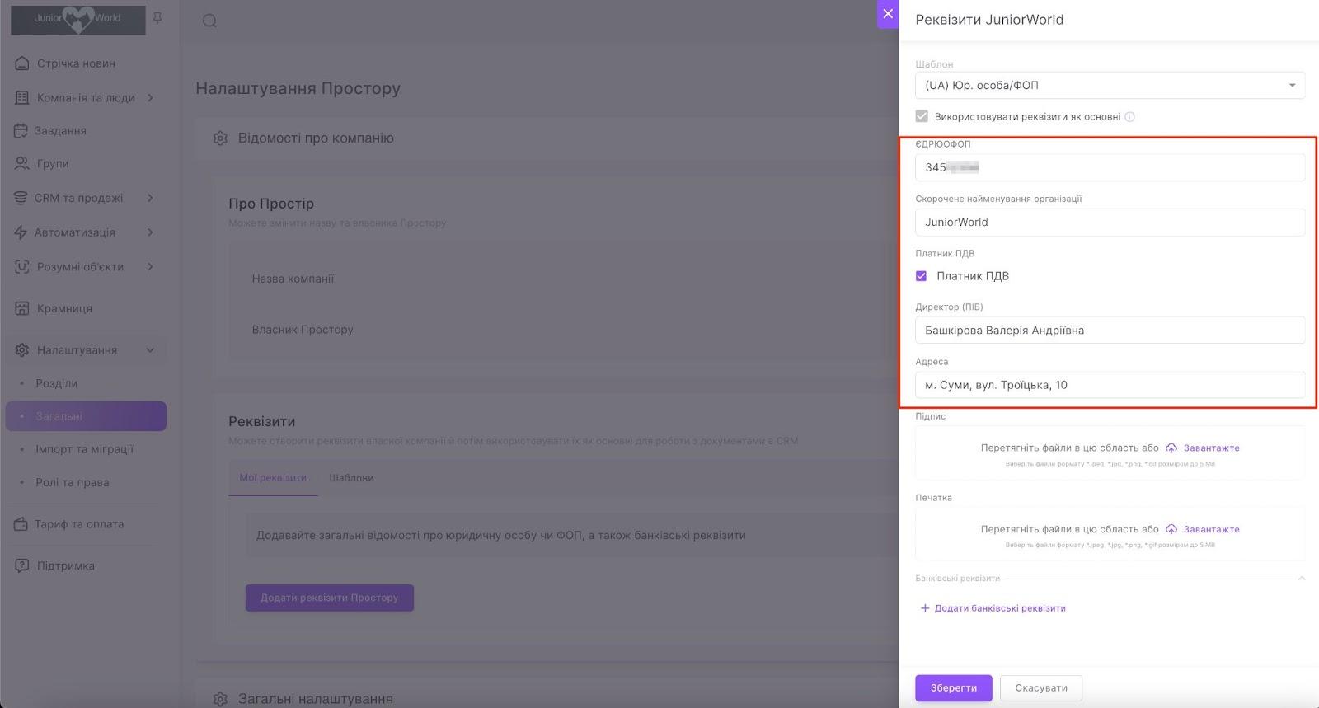Click plus icon for adding bank details
The height and width of the screenshot is (708, 1319).
925,608
